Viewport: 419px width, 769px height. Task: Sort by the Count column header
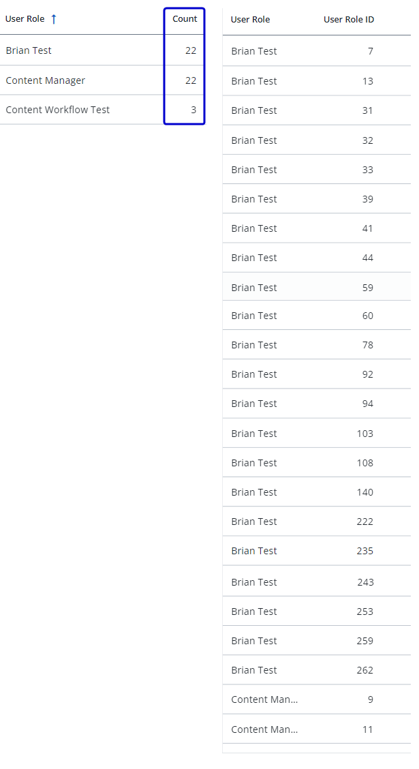tap(185, 19)
